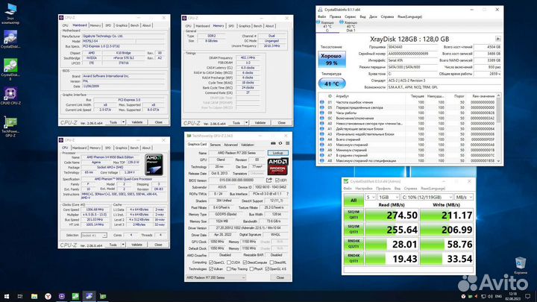Open the CPUID CPU-Z desktop shortcut

click(10, 96)
